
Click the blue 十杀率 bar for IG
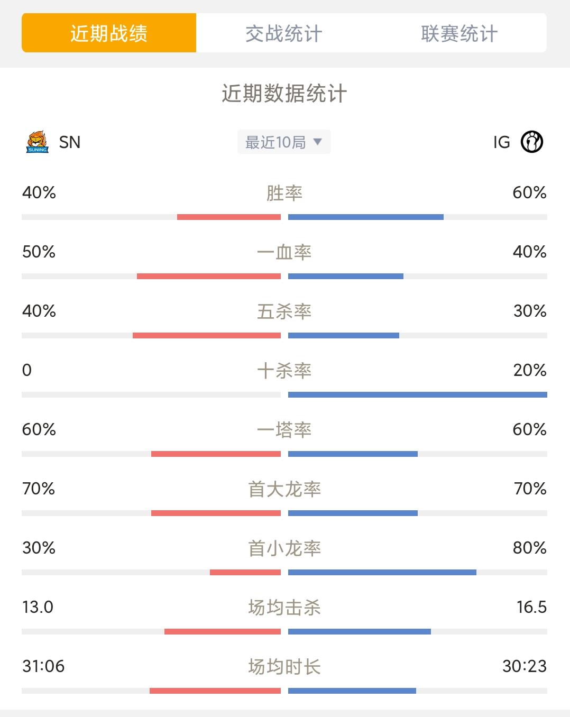[x=418, y=394]
